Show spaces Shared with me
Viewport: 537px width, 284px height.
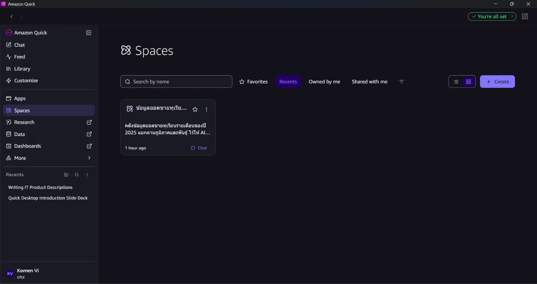click(x=369, y=82)
